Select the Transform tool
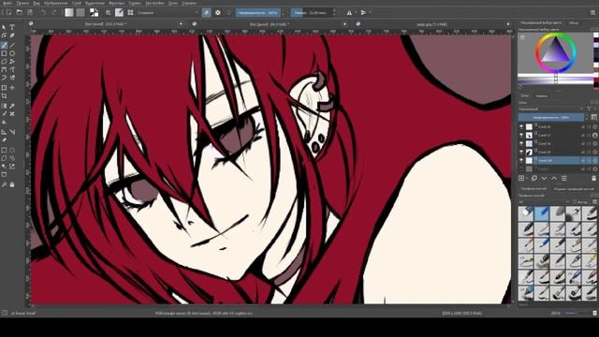 [4, 87]
